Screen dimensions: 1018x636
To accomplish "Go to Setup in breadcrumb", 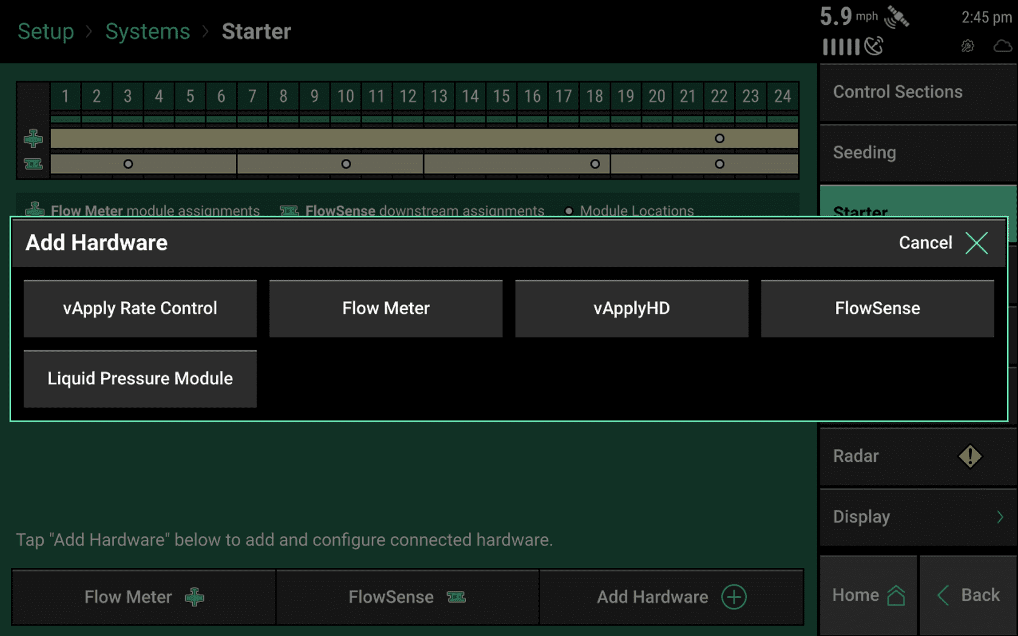I will (x=46, y=32).
